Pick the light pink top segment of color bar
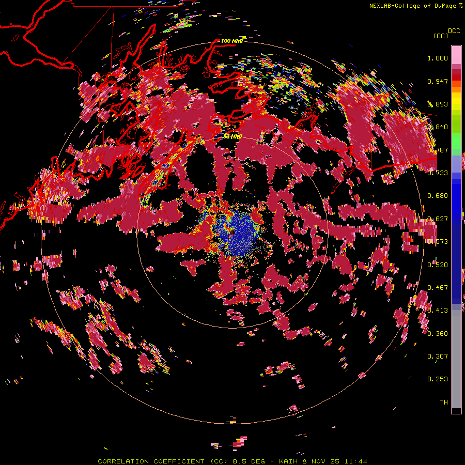Screen dimensions: 465x465 pyautogui.click(x=456, y=55)
